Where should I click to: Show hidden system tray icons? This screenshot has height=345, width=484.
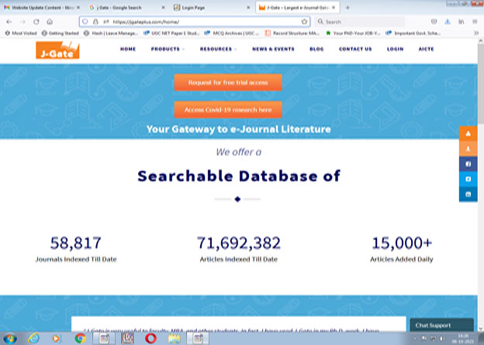tap(414, 339)
